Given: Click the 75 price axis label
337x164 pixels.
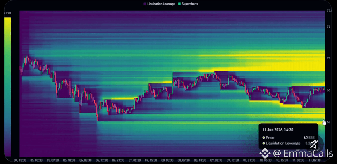Looking at the screenshot, I should 329,26.
